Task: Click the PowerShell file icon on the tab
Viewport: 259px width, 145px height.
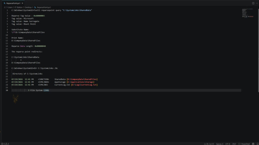Action: coord(4,3)
